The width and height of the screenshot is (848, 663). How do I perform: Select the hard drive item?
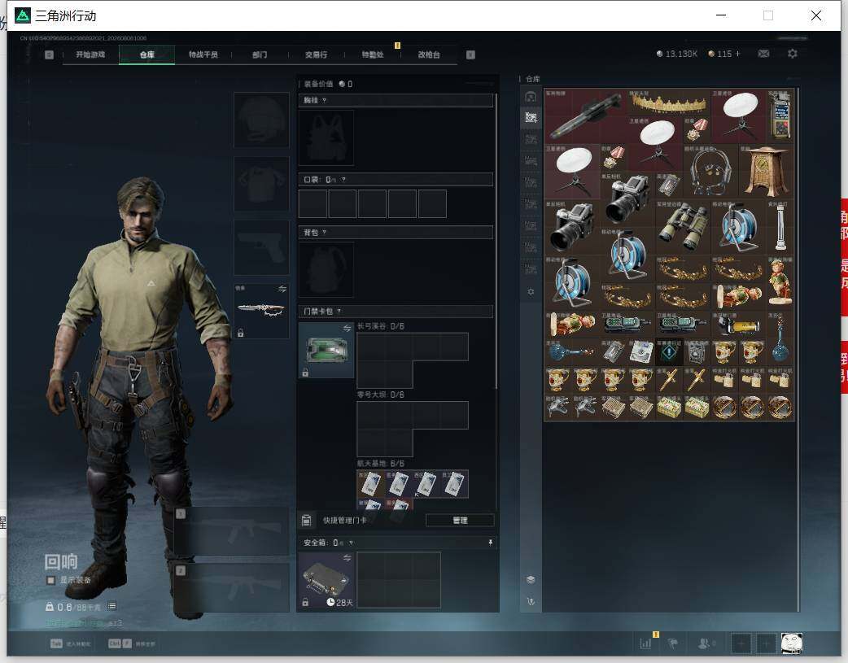click(640, 351)
